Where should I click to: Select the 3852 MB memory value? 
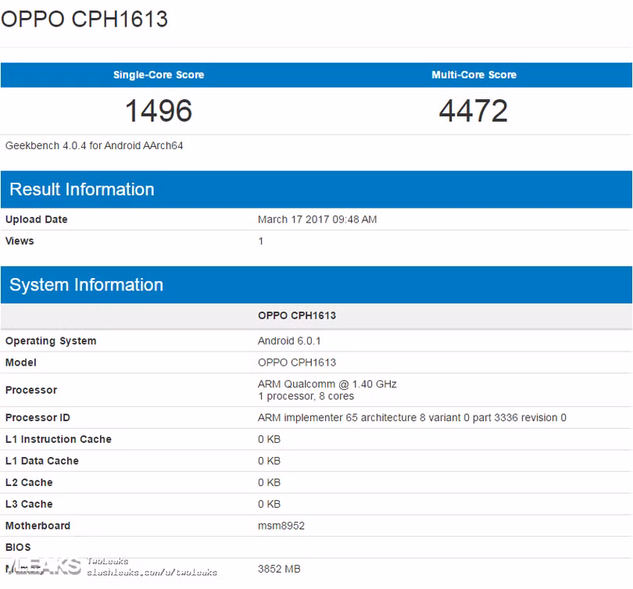(279, 569)
